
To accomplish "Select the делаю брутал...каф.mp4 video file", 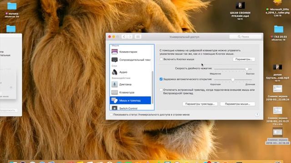I will (x=277, y=72).
